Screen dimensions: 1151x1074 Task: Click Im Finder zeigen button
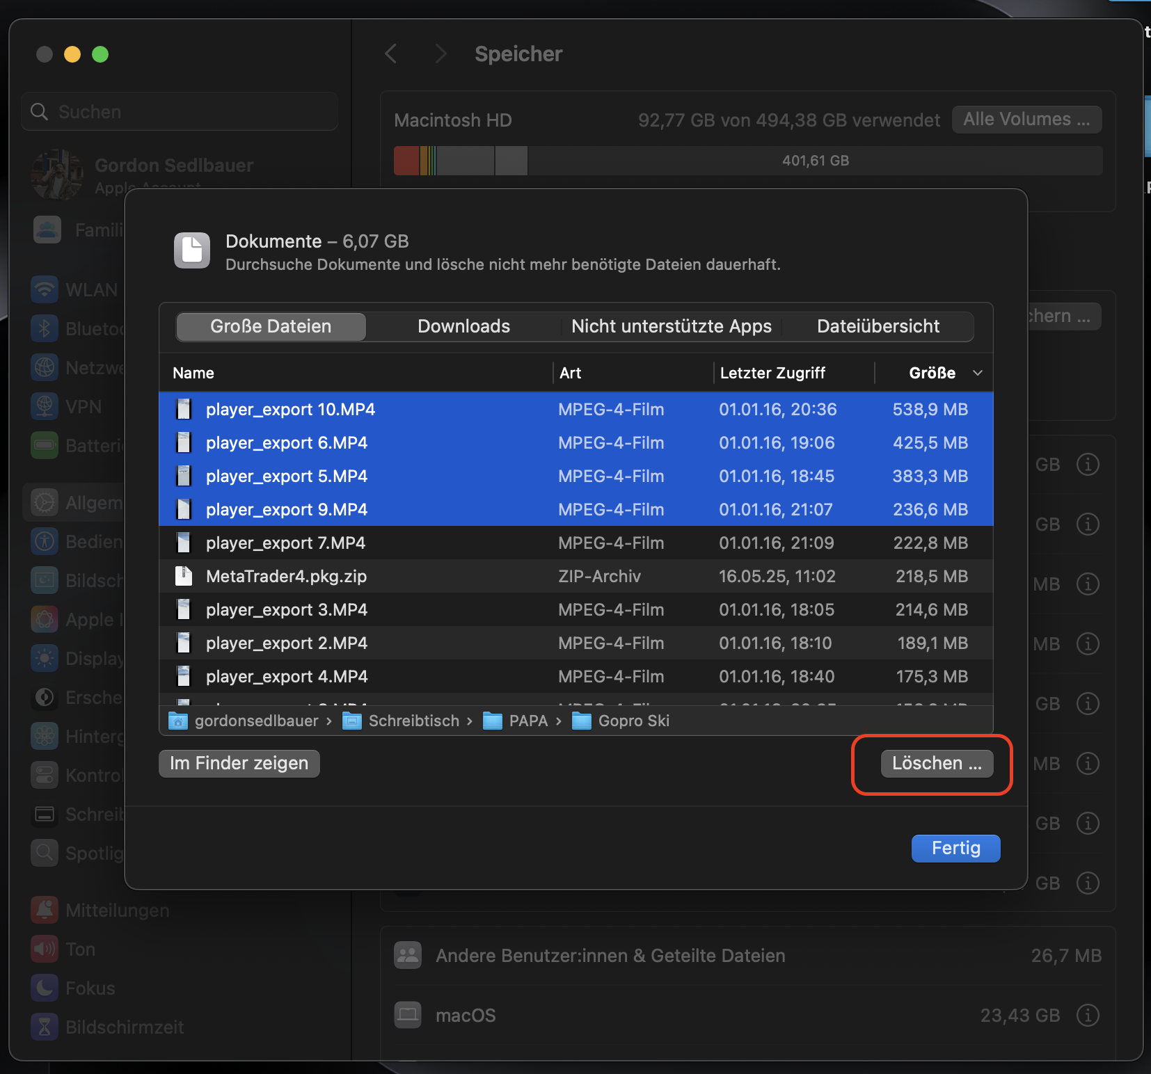(x=239, y=763)
